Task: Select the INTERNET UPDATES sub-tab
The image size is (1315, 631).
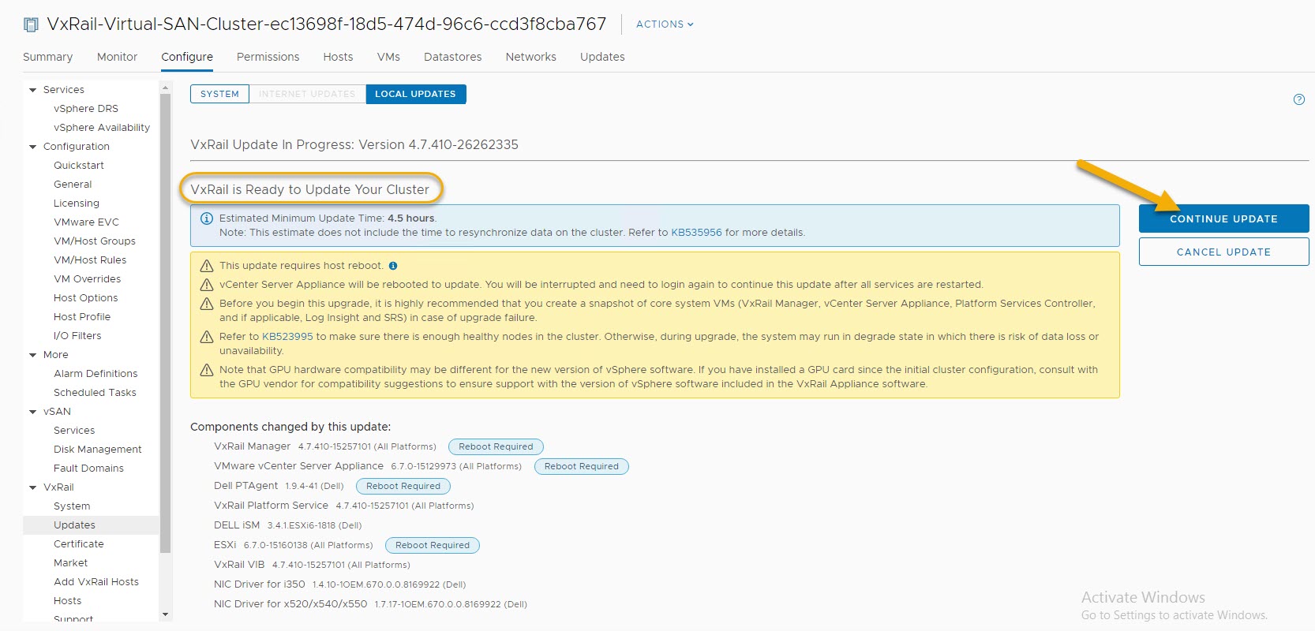Action: click(x=307, y=94)
